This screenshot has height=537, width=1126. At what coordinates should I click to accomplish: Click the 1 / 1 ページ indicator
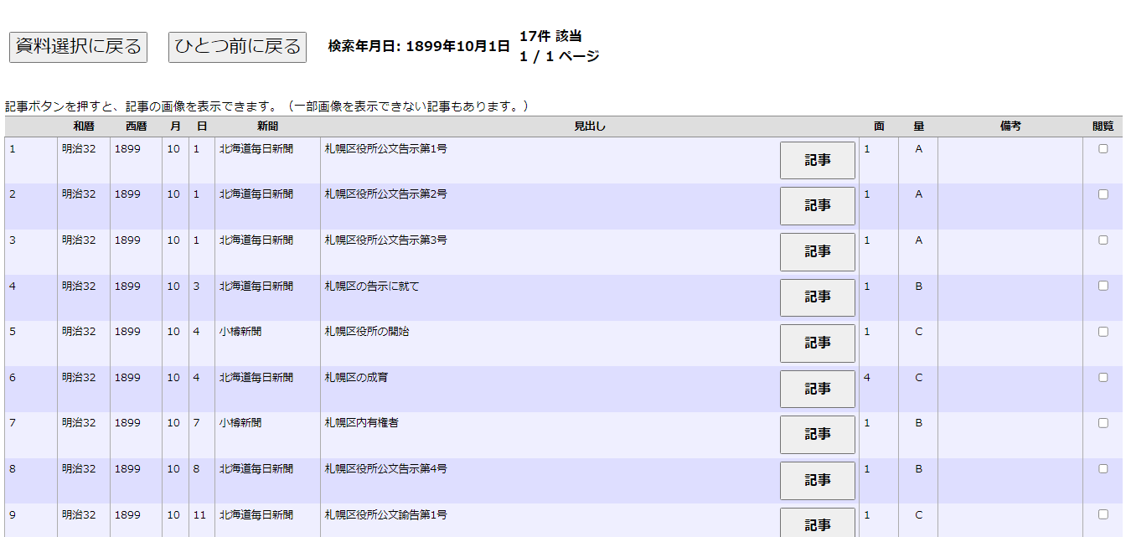coord(560,56)
